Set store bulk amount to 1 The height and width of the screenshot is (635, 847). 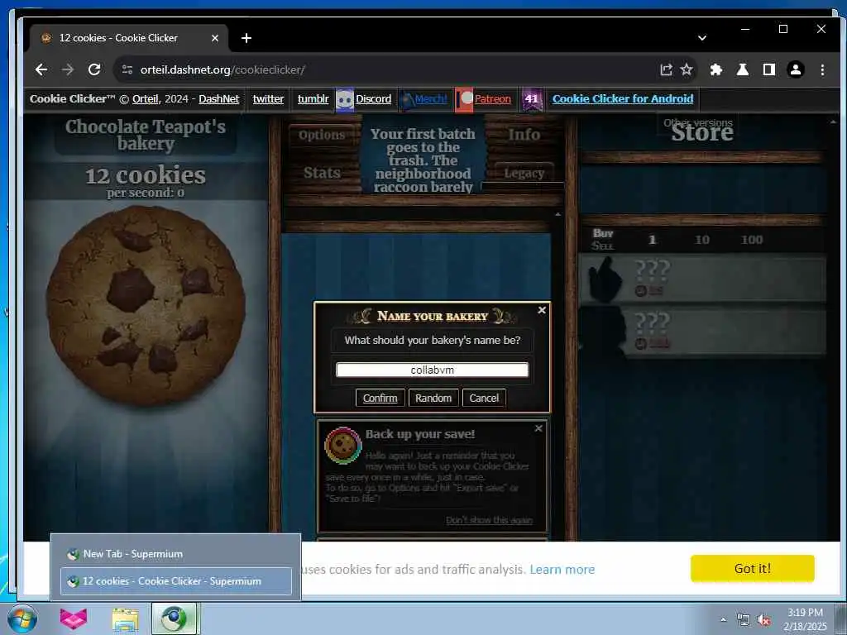pos(653,240)
